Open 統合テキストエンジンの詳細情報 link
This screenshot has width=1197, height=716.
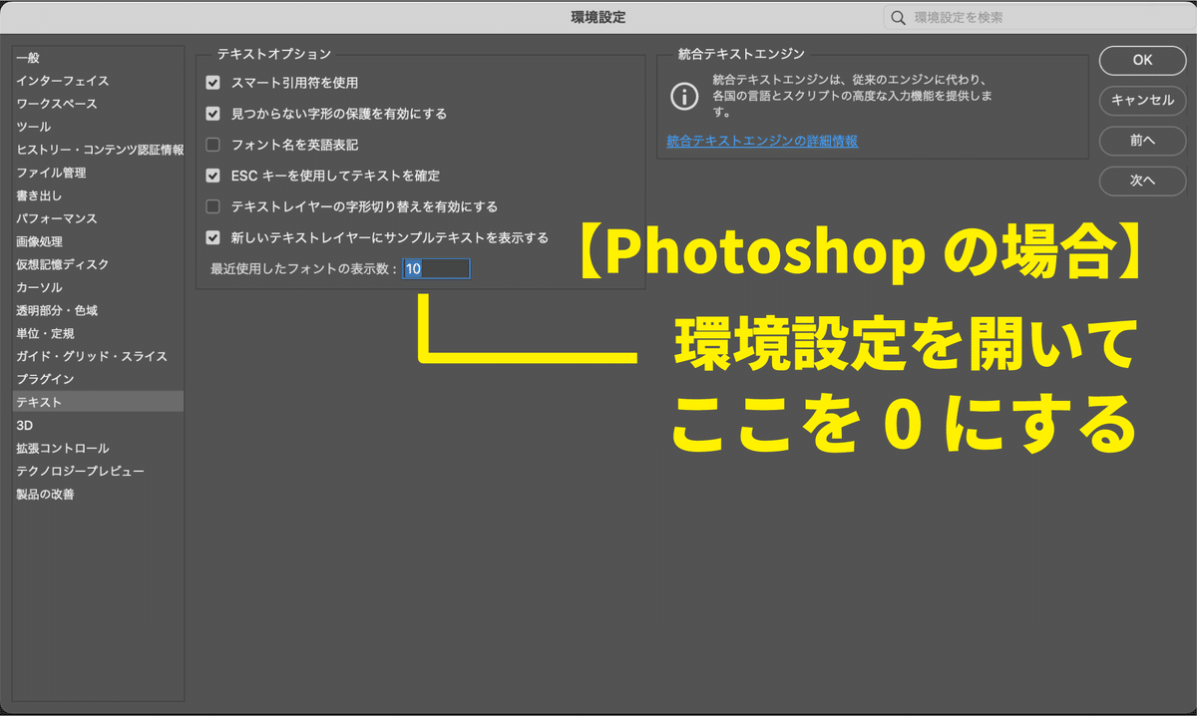762,141
